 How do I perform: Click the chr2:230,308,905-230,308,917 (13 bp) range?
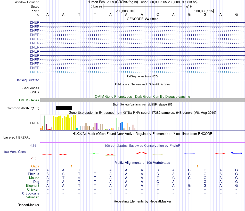pyautogui.click(x=169, y=2)
